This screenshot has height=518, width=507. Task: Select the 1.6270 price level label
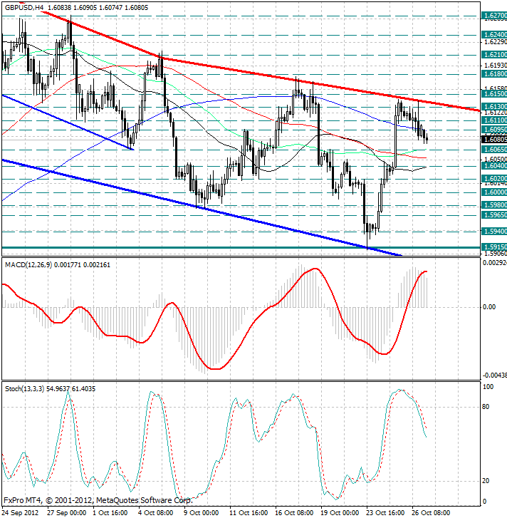click(x=494, y=16)
